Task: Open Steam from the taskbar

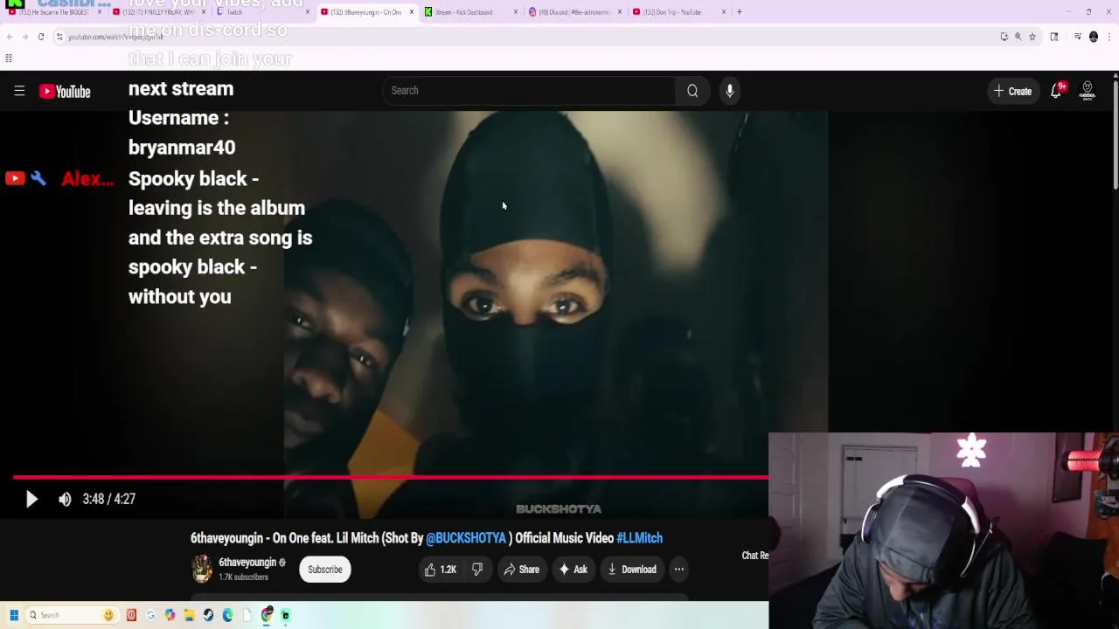Action: pyautogui.click(x=208, y=615)
